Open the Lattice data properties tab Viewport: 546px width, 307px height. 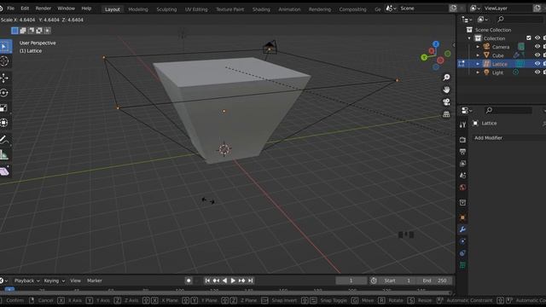[462, 265]
